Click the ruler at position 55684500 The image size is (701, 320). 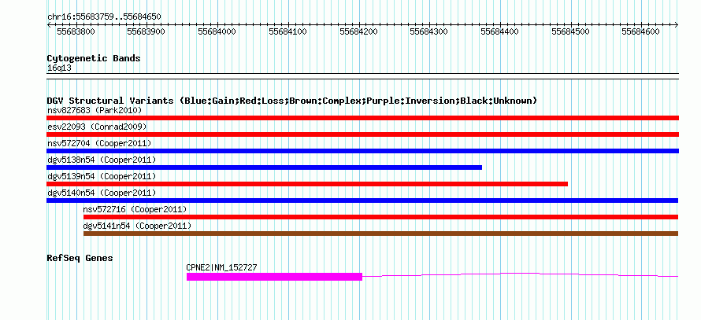(x=571, y=31)
